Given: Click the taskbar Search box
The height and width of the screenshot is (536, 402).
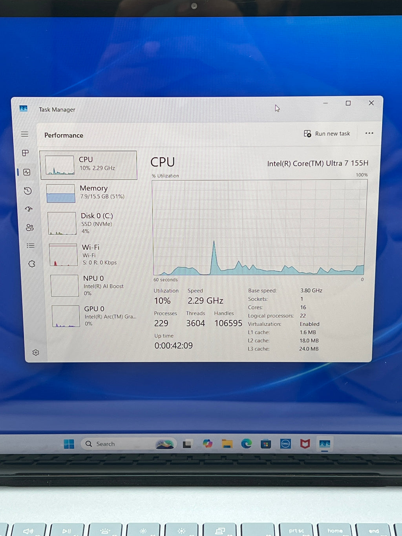Looking at the screenshot, I should pyautogui.click(x=128, y=444).
